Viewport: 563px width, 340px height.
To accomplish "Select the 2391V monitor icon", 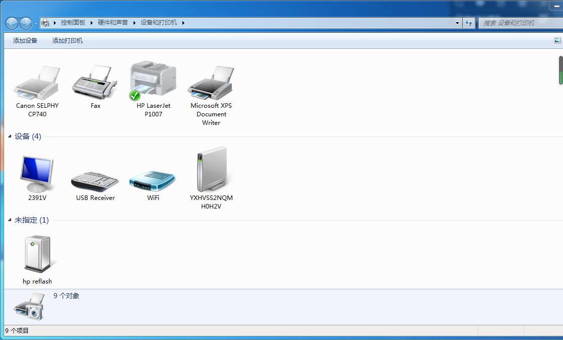I will 37,174.
